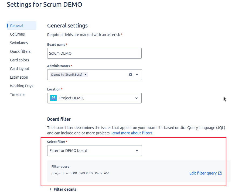
Task: Go to Estimation settings
Action: point(19,77)
